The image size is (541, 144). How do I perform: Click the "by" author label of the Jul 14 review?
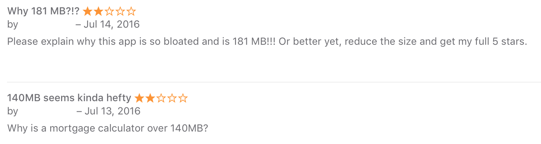click(12, 25)
